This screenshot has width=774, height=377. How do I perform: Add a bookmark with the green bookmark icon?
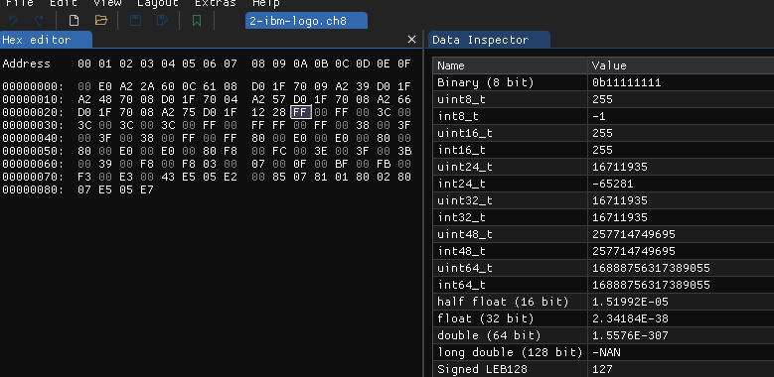pos(197,20)
